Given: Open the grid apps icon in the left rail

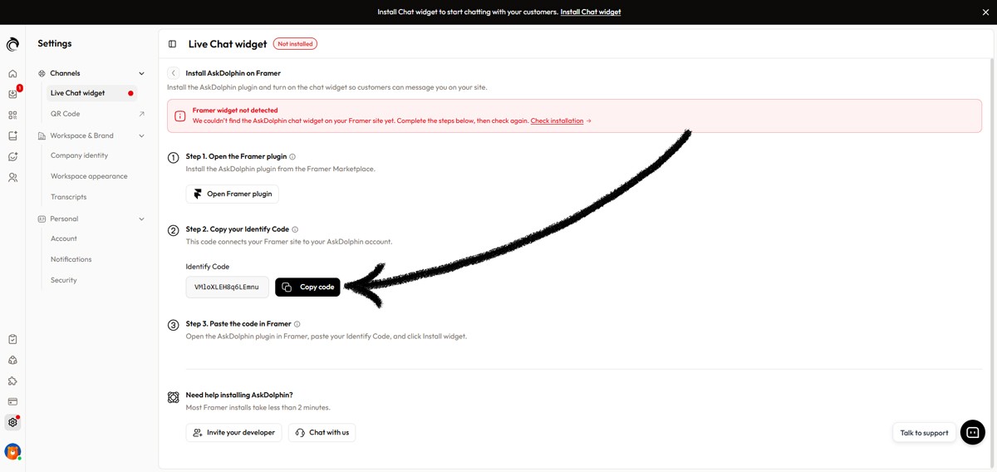Looking at the screenshot, I should click(x=12, y=116).
